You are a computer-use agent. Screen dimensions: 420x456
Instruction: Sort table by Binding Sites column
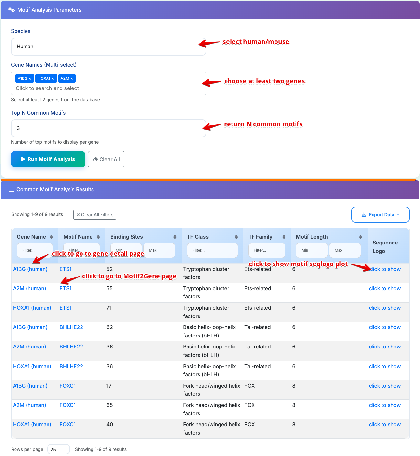point(175,237)
